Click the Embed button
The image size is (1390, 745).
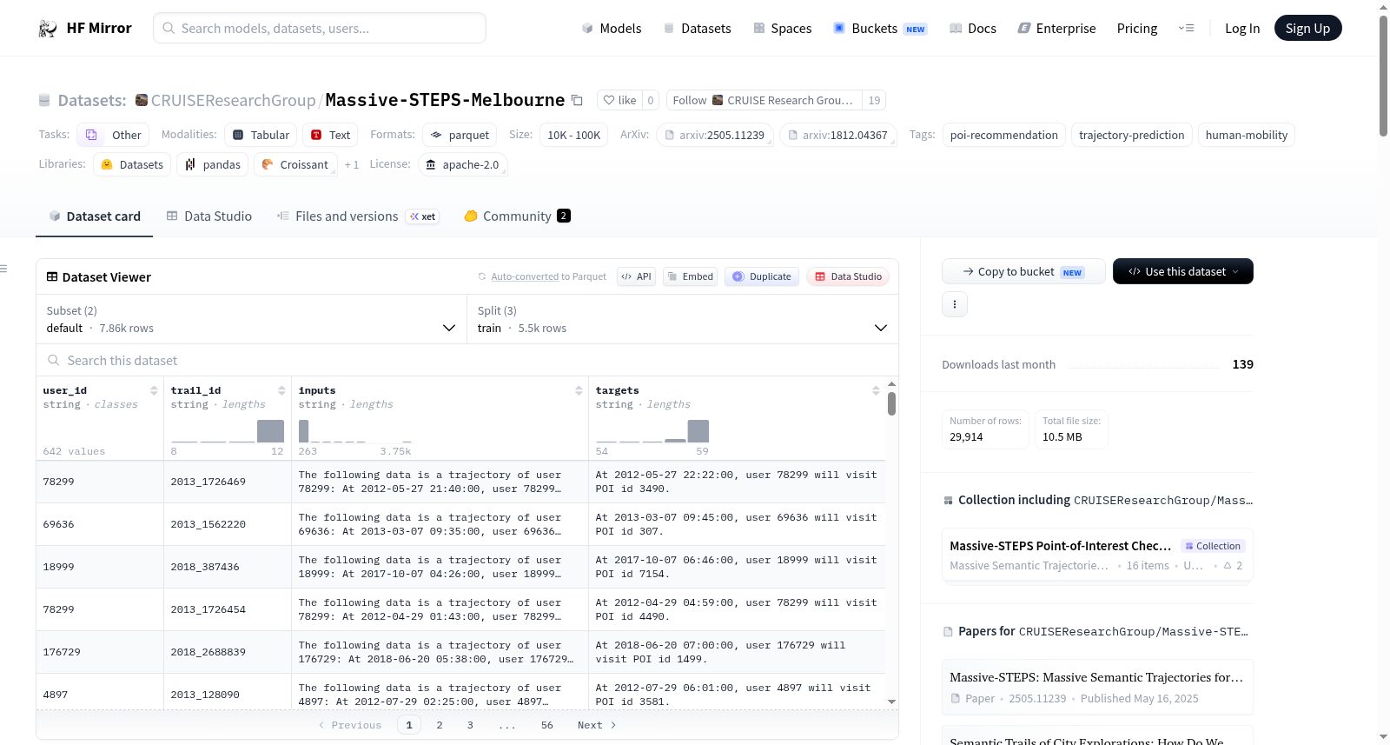690,276
